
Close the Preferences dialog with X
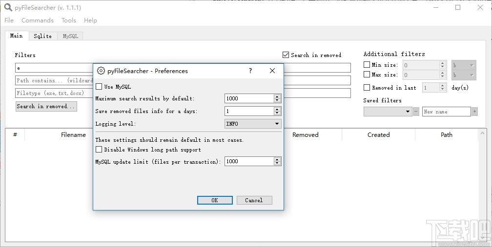272,71
